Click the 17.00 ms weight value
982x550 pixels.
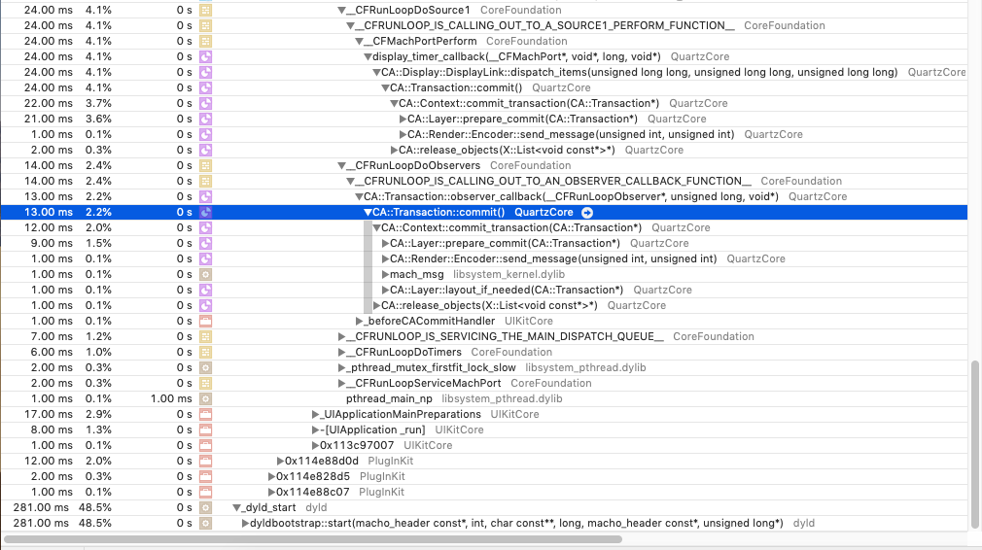(49, 415)
